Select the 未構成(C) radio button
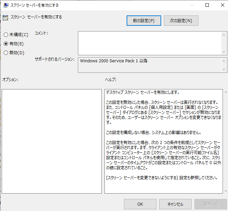Viewport: 228px width, 211px height. [x=6, y=35]
